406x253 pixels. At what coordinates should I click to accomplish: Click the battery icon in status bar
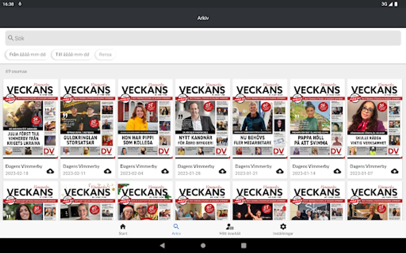(x=396, y=4)
